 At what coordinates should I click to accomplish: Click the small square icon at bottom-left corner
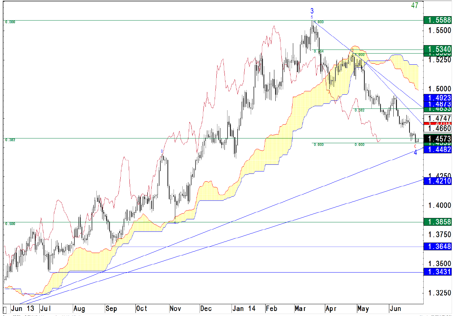[x=5, y=310]
